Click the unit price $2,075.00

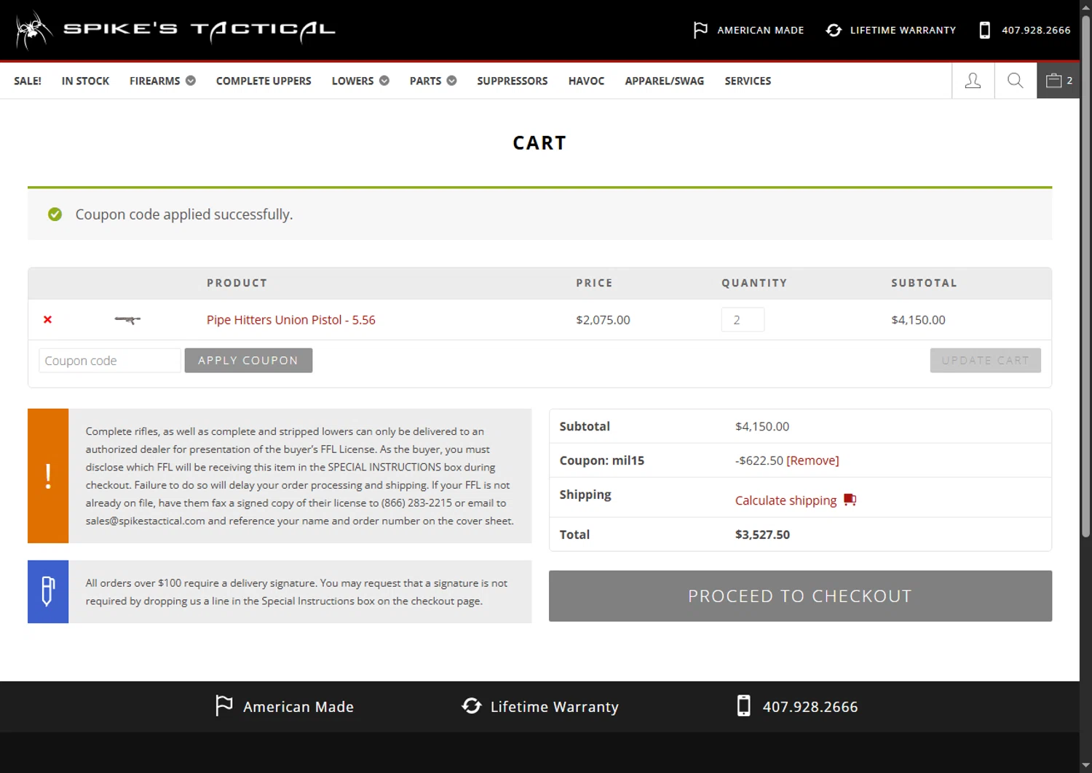(x=603, y=320)
